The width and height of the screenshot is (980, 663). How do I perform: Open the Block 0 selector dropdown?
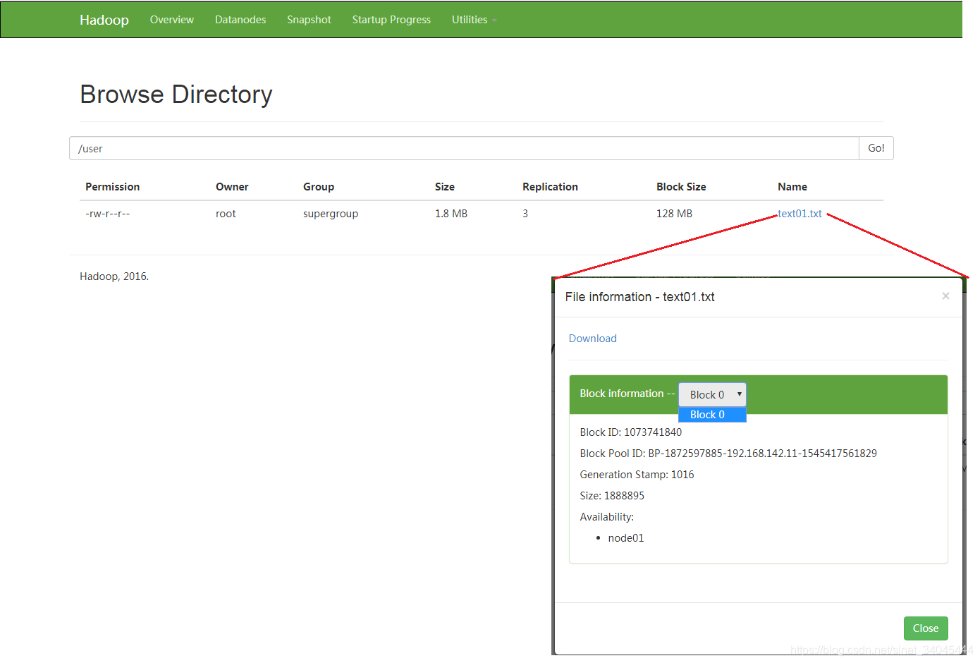tap(712, 394)
